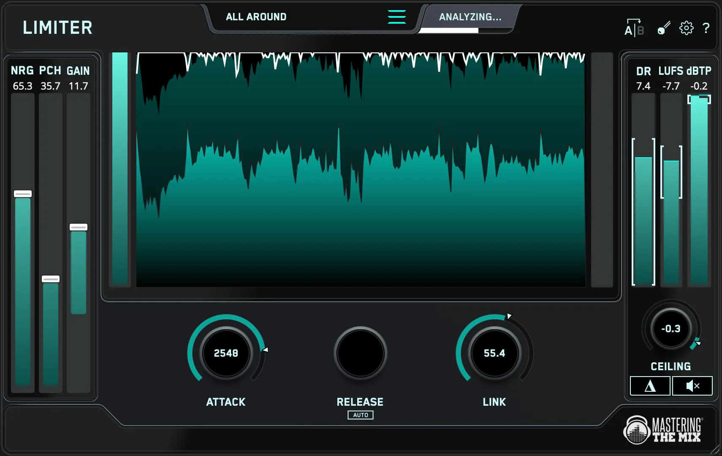Toggle the A/B comparison icon
This screenshot has height=456, width=722.
click(634, 27)
